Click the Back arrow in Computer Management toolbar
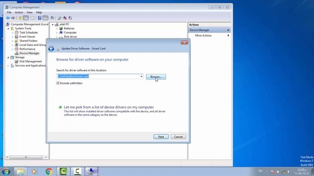This screenshot has height=176, width=314. point(8,18)
